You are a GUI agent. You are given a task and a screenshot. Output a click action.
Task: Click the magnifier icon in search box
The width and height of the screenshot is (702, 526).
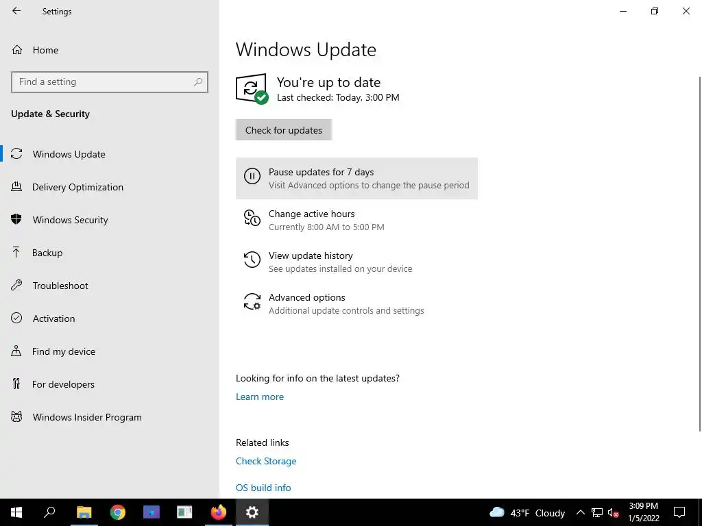click(x=198, y=82)
